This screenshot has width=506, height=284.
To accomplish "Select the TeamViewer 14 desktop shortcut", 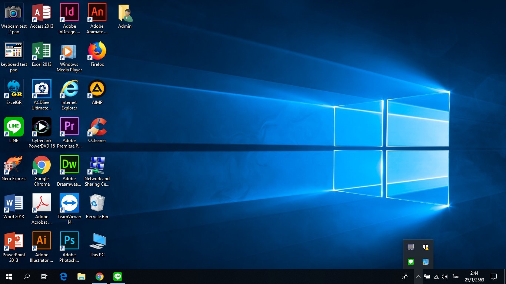I will pos(69,209).
